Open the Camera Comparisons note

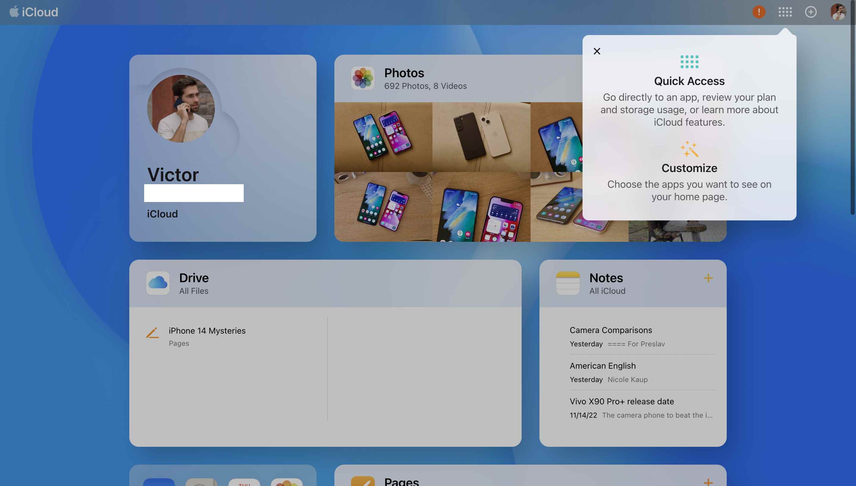click(x=642, y=337)
